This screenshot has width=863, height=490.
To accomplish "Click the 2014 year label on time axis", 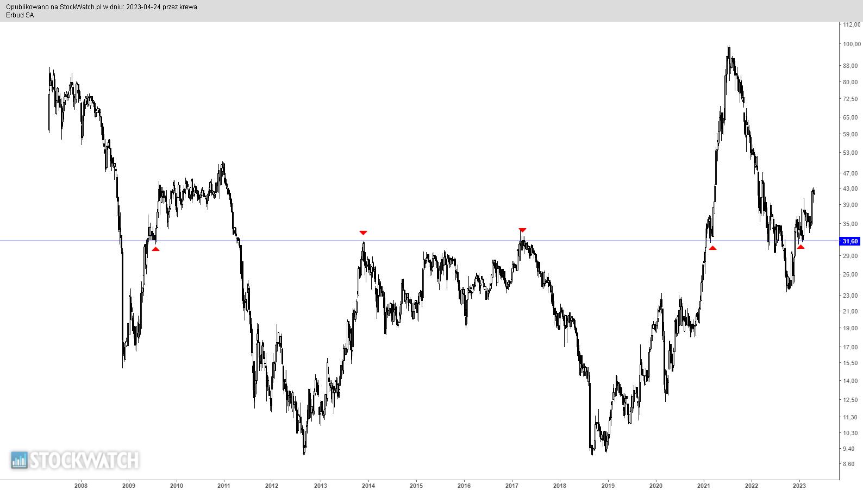I will [368, 486].
